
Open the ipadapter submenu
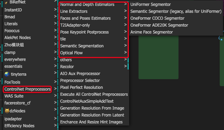click(30, 119)
